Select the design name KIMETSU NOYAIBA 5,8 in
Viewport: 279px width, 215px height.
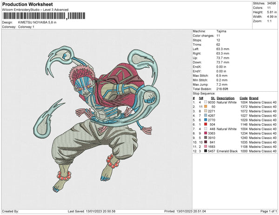click(37, 23)
